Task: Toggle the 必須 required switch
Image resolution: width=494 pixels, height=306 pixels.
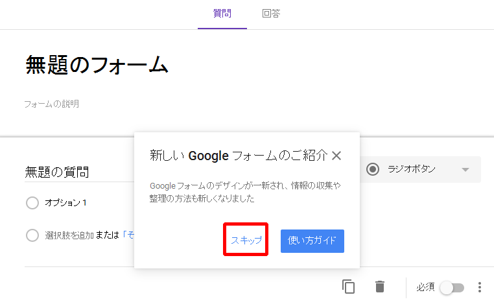Action: (452, 287)
